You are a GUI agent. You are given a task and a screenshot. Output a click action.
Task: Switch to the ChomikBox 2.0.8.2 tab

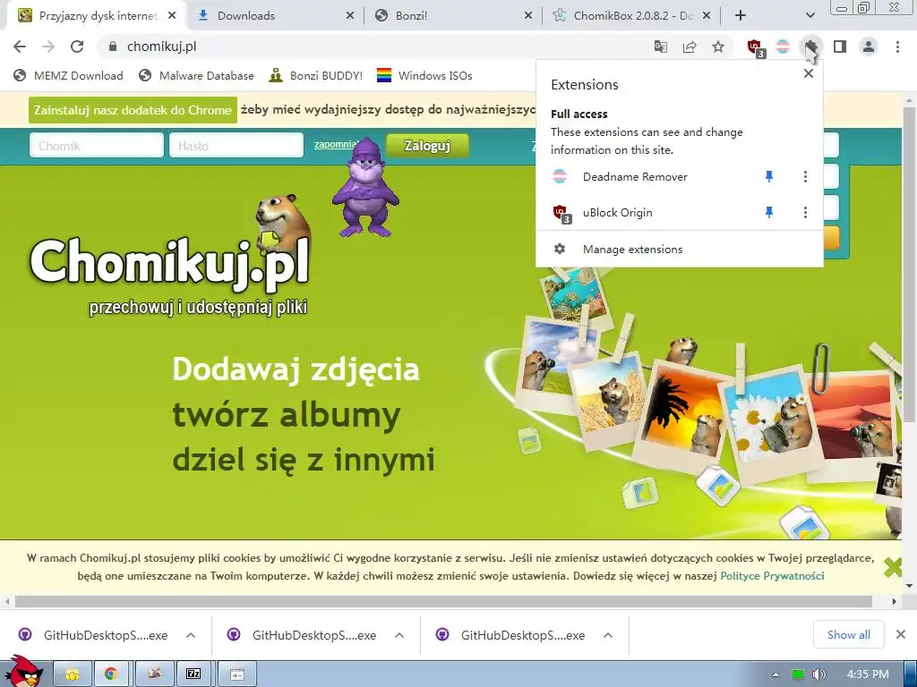(631, 16)
